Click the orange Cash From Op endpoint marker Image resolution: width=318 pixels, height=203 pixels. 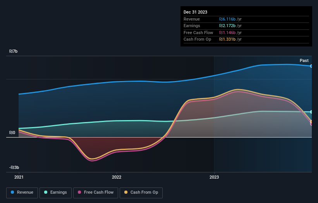(311, 122)
